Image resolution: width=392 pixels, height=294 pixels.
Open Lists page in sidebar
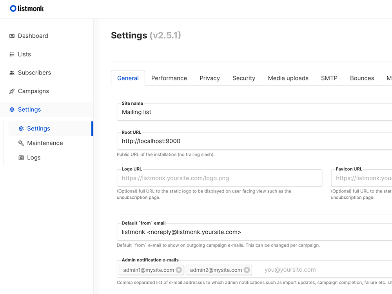[x=47, y=54]
